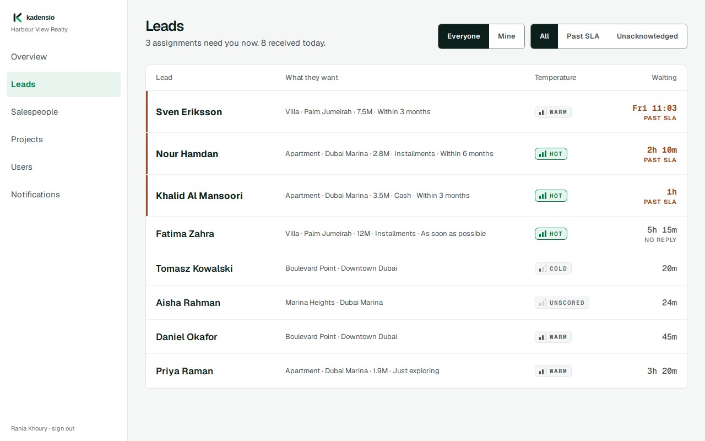
Task: Click "Fri 11:03" waiting time
Action: tap(654, 108)
